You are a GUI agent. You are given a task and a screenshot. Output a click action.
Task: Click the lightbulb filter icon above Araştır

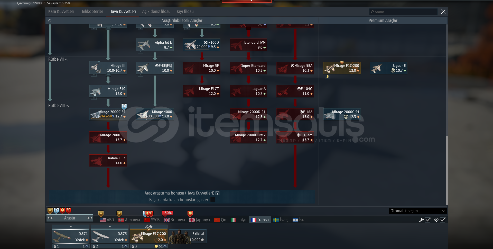[x=56, y=211]
